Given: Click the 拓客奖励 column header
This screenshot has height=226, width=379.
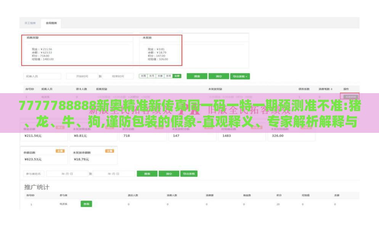Looking at the screenshot, I should click(101, 89).
